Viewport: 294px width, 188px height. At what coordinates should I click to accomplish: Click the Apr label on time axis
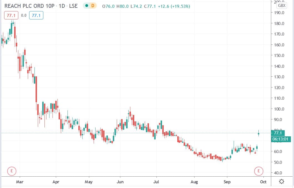tap(56, 182)
